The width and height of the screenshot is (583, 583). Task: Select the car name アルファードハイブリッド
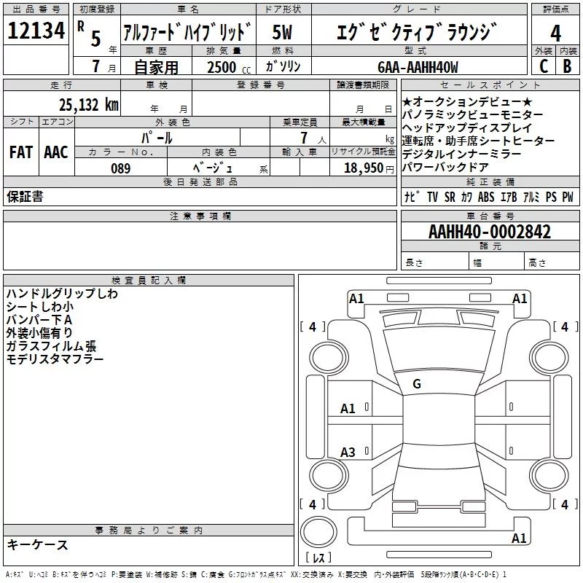click(x=187, y=32)
